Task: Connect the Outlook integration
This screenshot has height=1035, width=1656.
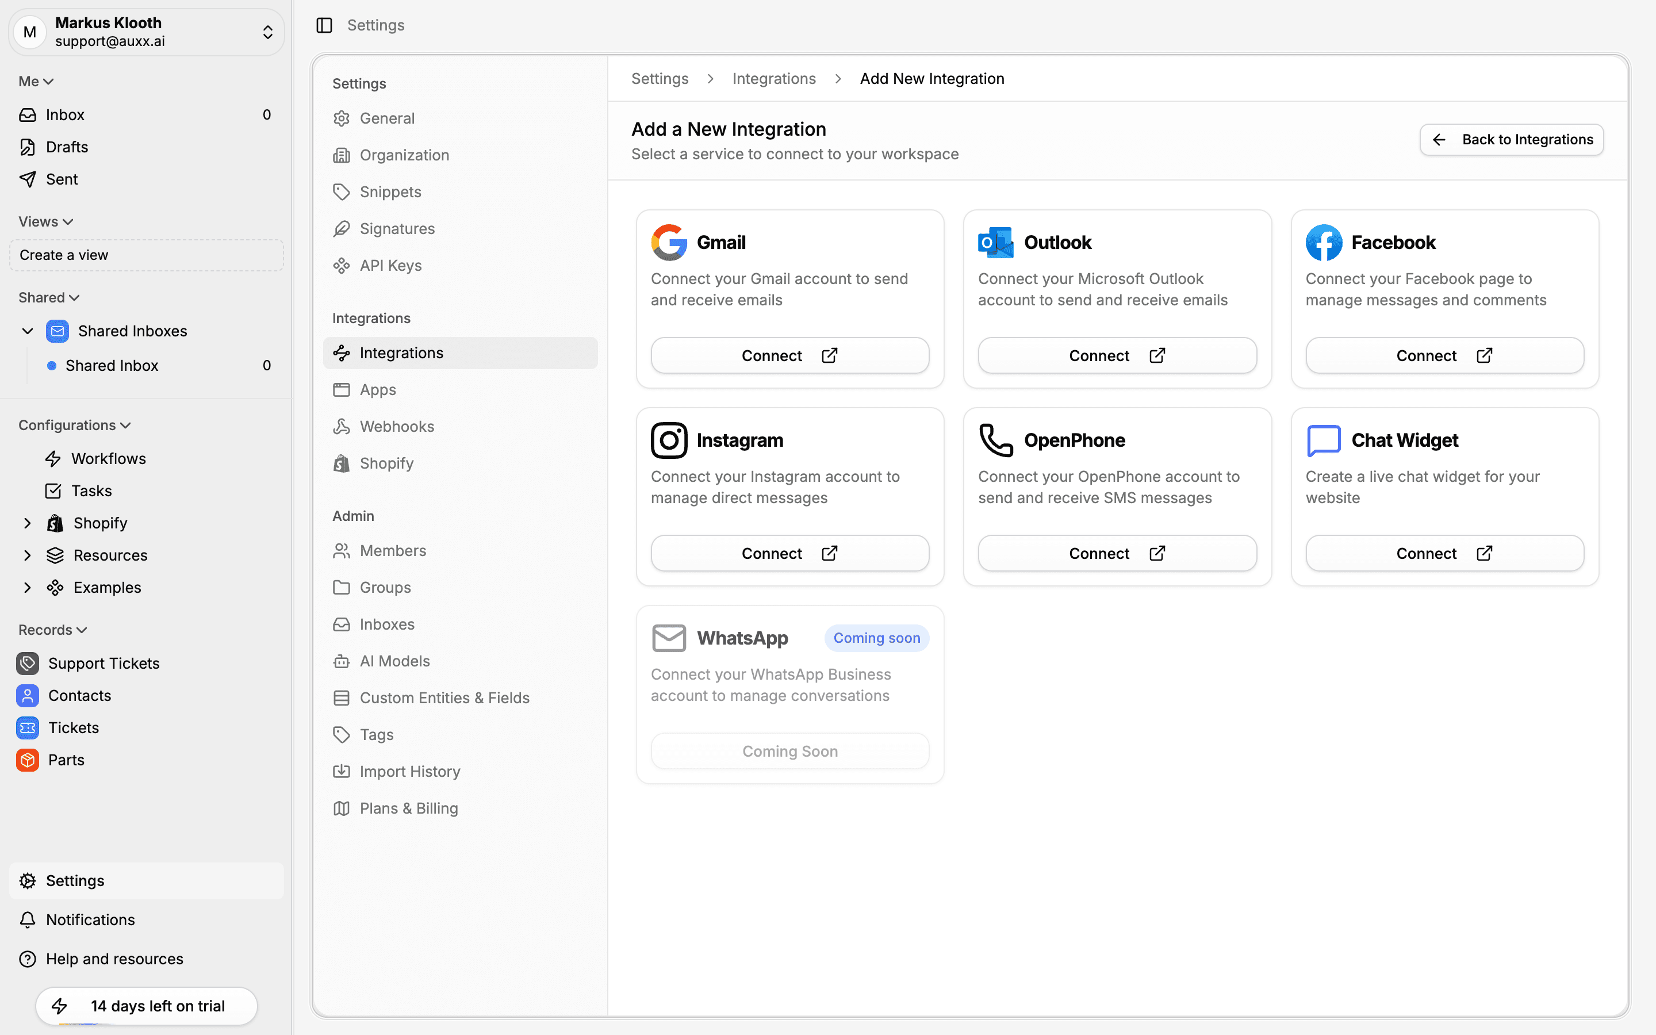Action: (1117, 356)
